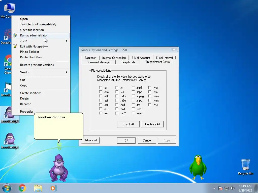Check the .asf file type
This screenshot has width=258, height=193.
click(x=101, y=100)
